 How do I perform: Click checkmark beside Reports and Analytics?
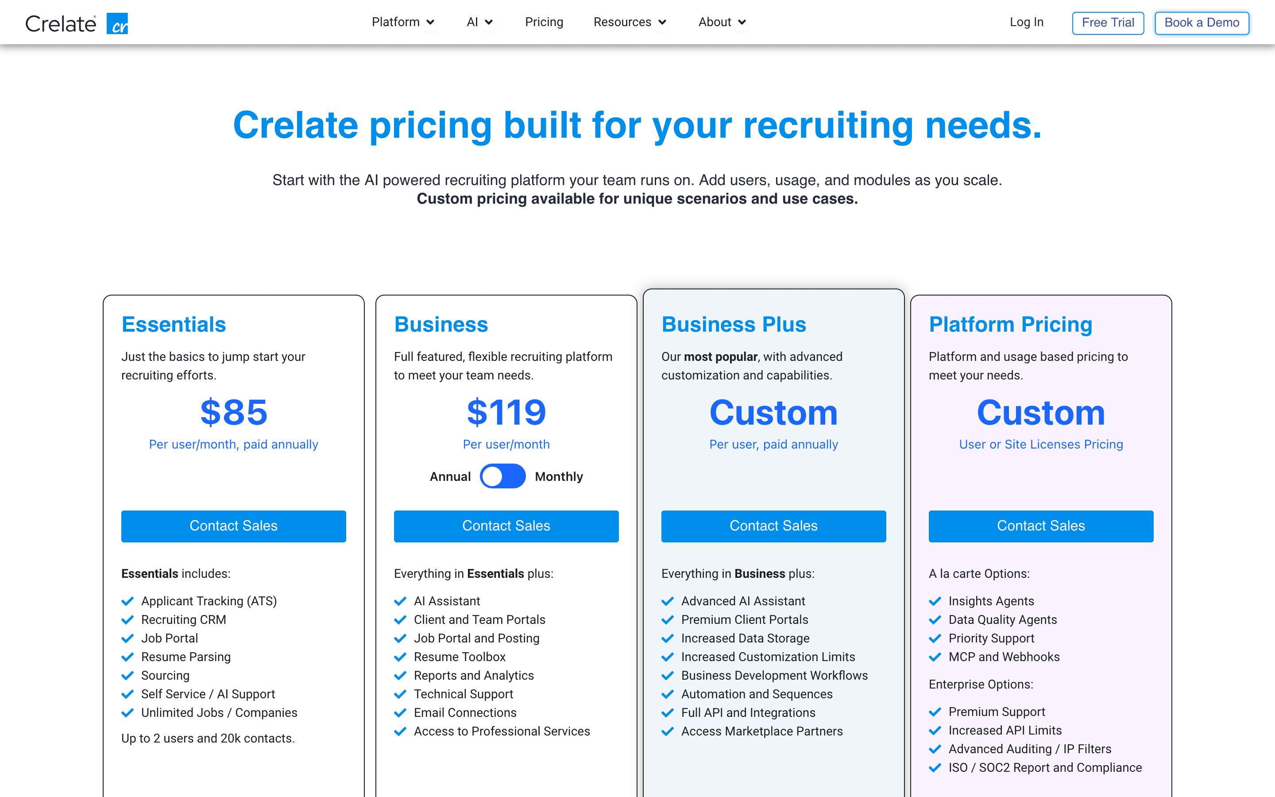[x=400, y=676]
